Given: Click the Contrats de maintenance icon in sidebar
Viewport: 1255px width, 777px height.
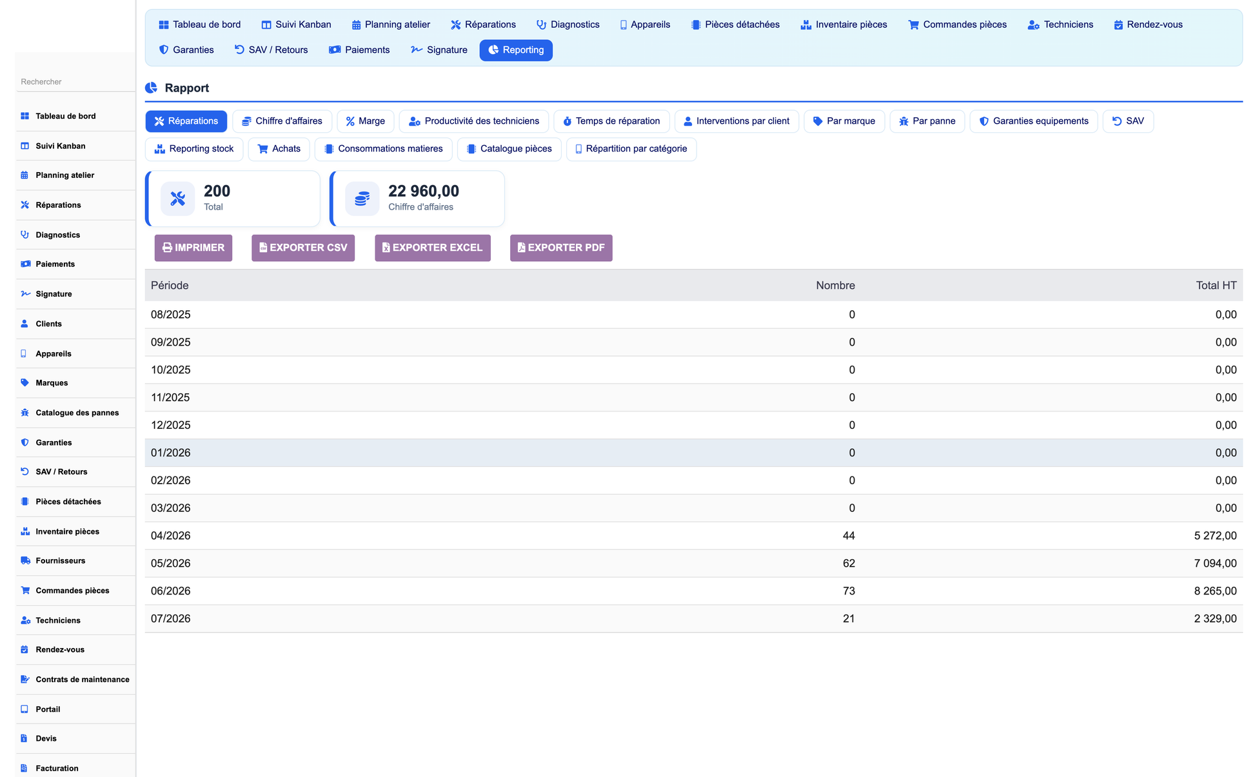Looking at the screenshot, I should pyautogui.click(x=25, y=679).
